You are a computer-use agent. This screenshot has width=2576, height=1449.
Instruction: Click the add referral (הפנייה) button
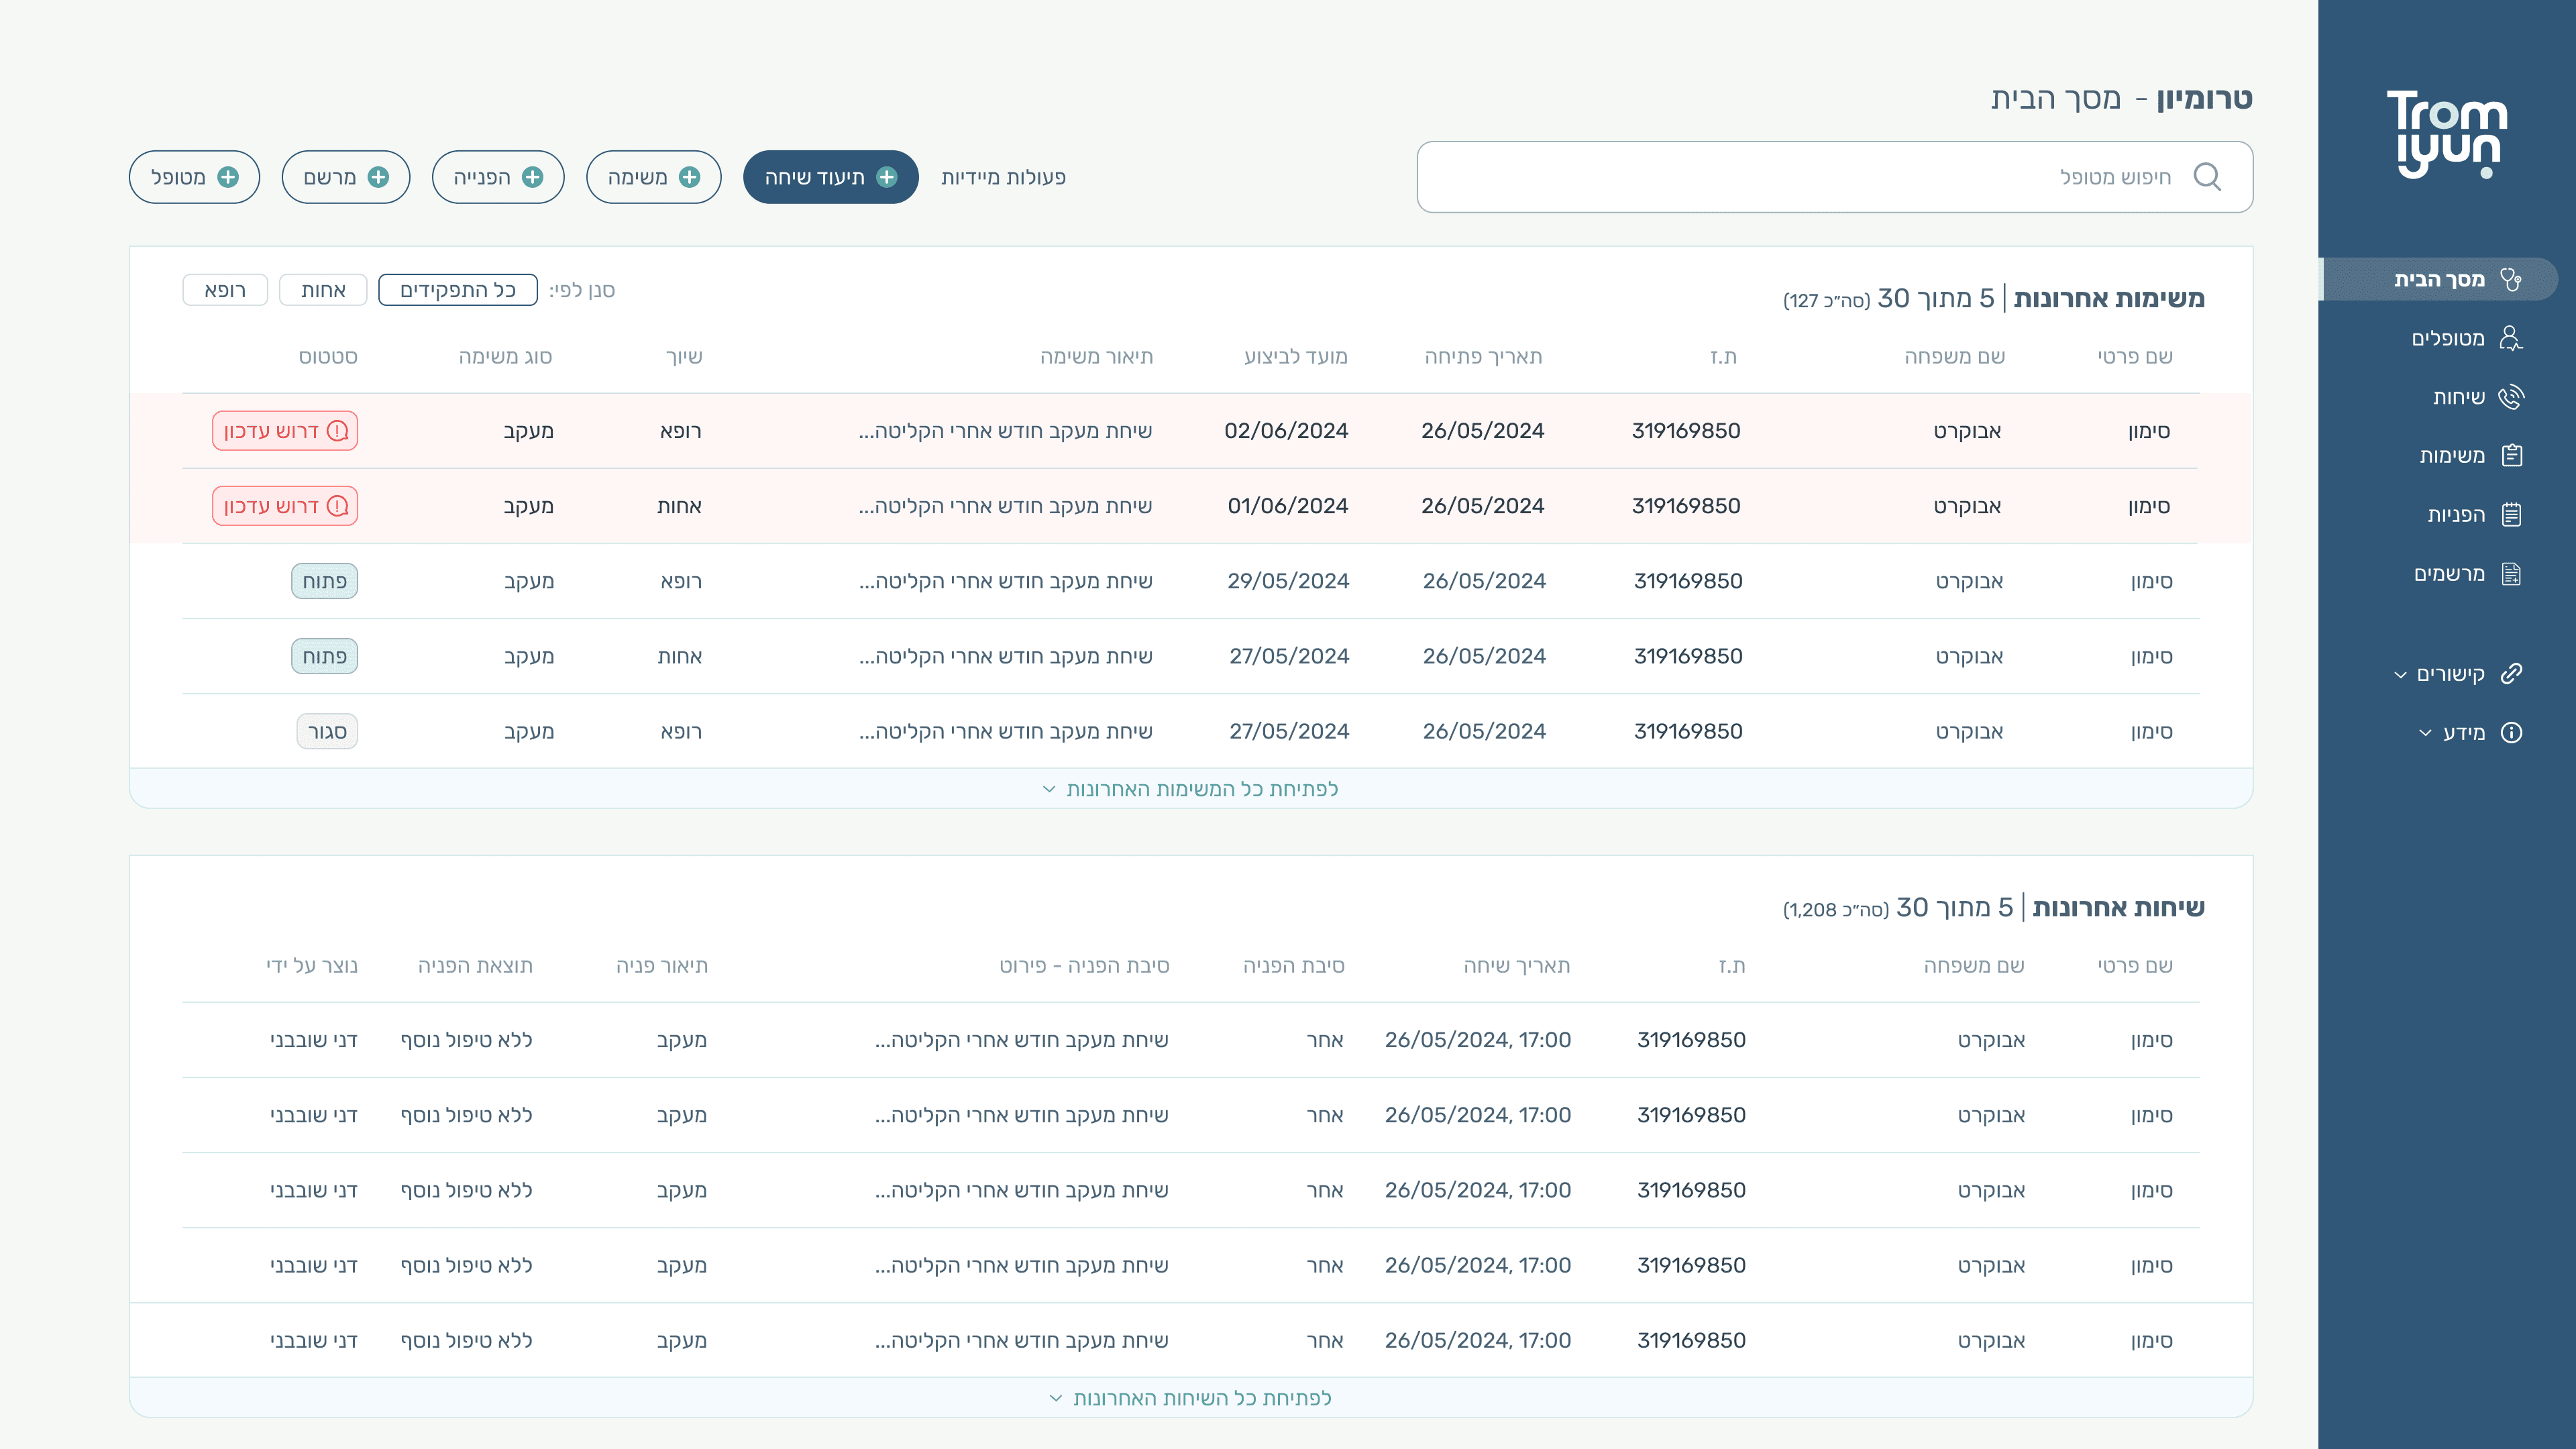pyautogui.click(x=497, y=177)
